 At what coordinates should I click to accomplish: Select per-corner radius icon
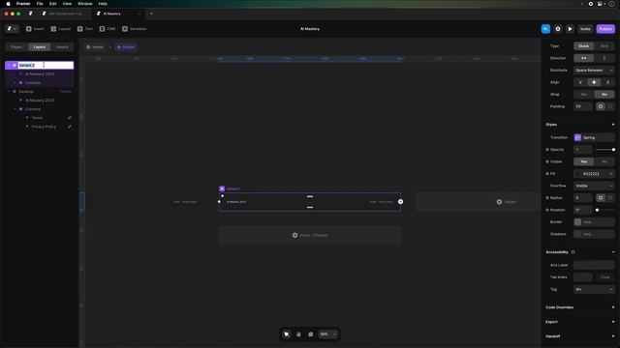click(x=609, y=197)
